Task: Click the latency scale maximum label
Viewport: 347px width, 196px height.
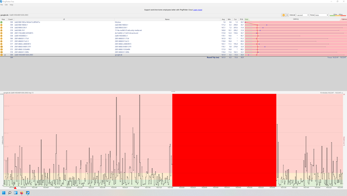Action: 344,19
